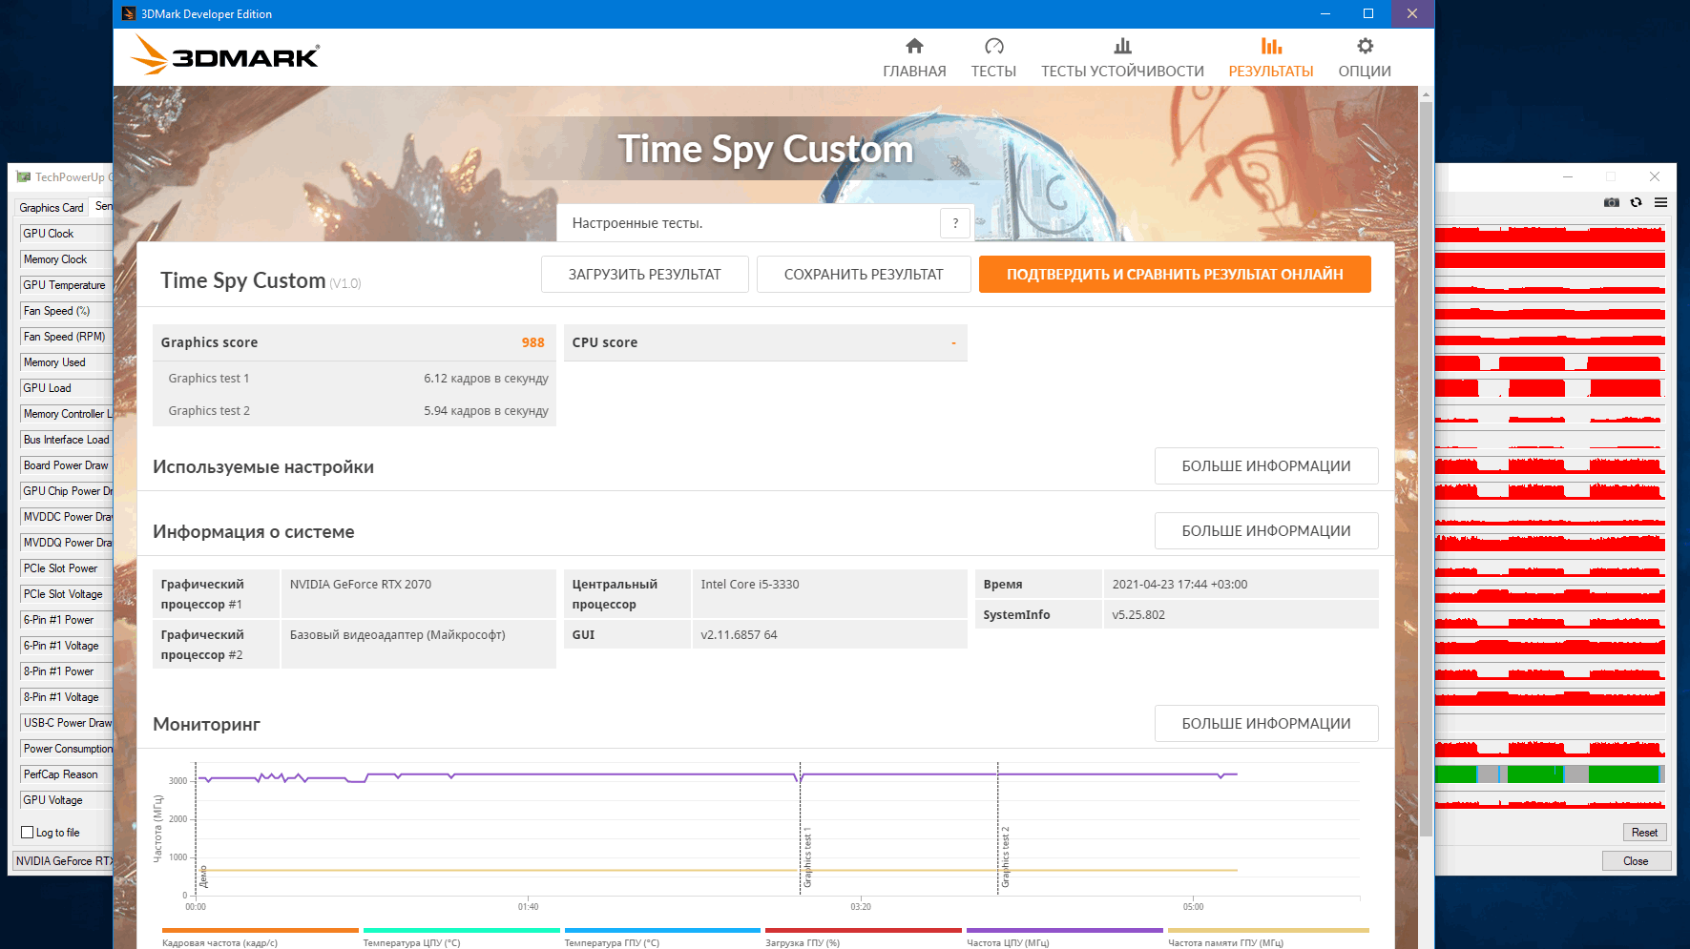The width and height of the screenshot is (1690, 949).
Task: Click NVIDIA GeForce RTX 2070 text
Action: click(361, 585)
